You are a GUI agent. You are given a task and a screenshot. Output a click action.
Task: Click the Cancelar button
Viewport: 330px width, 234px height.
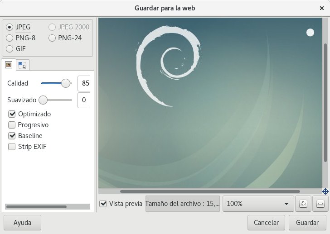pyautogui.click(x=266, y=223)
